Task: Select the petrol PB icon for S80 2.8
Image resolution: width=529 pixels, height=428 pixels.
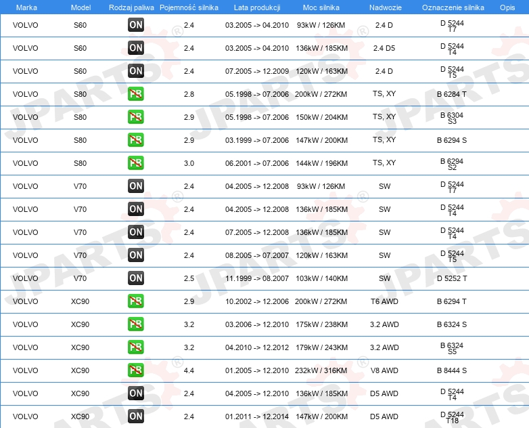Action: tap(136, 94)
